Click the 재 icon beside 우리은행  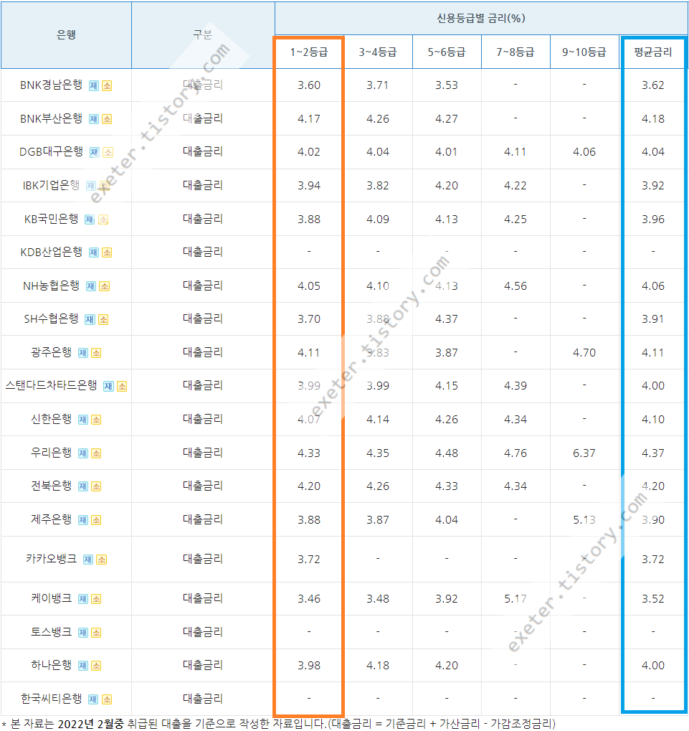point(83,453)
